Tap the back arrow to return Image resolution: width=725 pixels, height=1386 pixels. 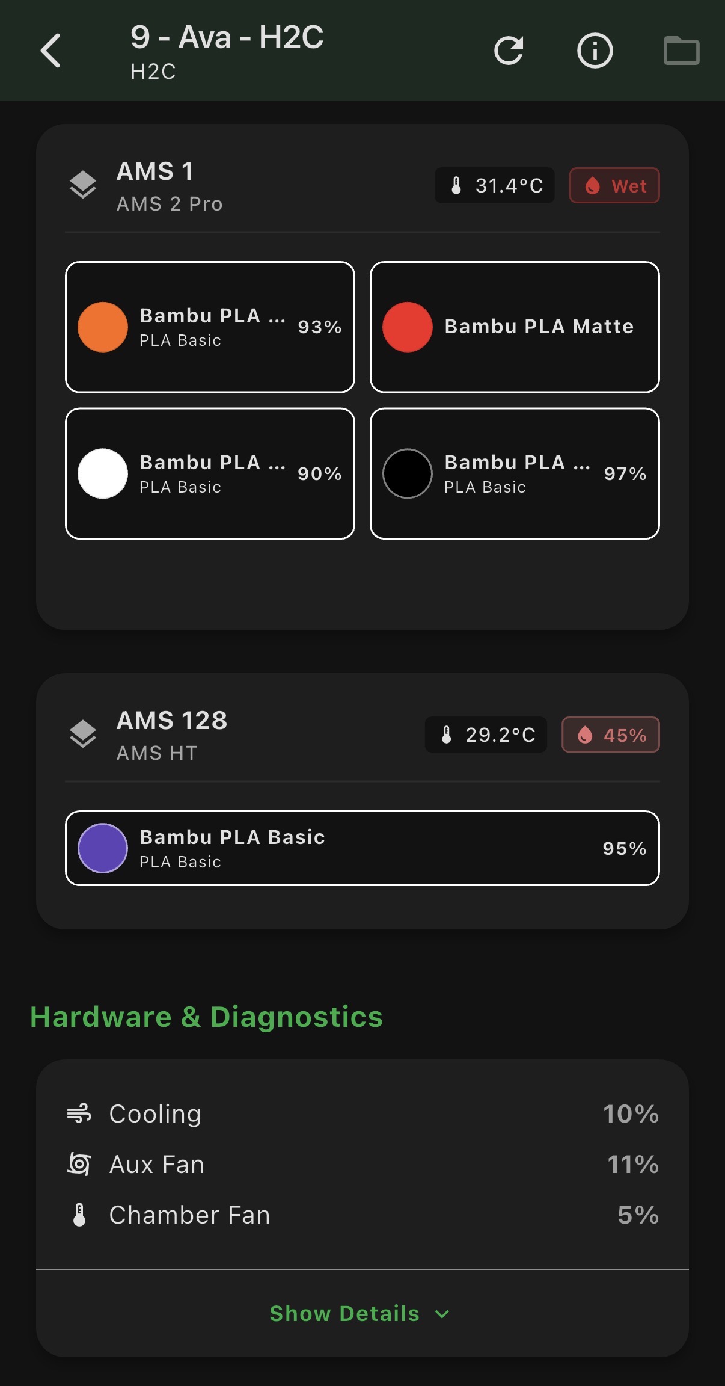51,51
